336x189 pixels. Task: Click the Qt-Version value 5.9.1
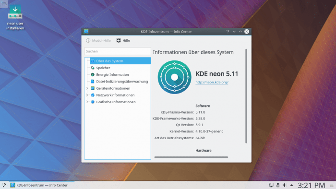click(x=199, y=125)
